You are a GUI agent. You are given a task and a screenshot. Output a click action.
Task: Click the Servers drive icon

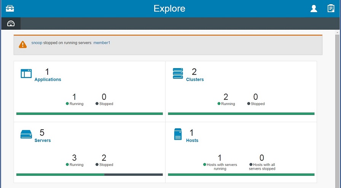[x=26, y=134]
